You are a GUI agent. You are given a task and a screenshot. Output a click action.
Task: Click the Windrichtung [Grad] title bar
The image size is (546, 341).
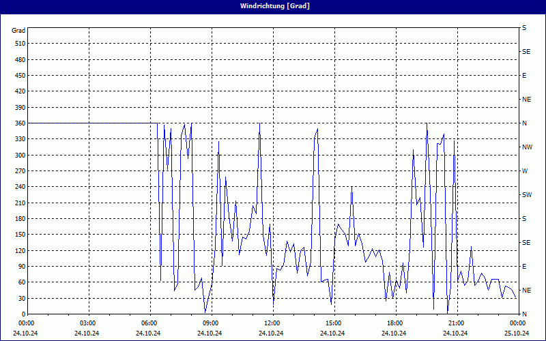pos(273,6)
